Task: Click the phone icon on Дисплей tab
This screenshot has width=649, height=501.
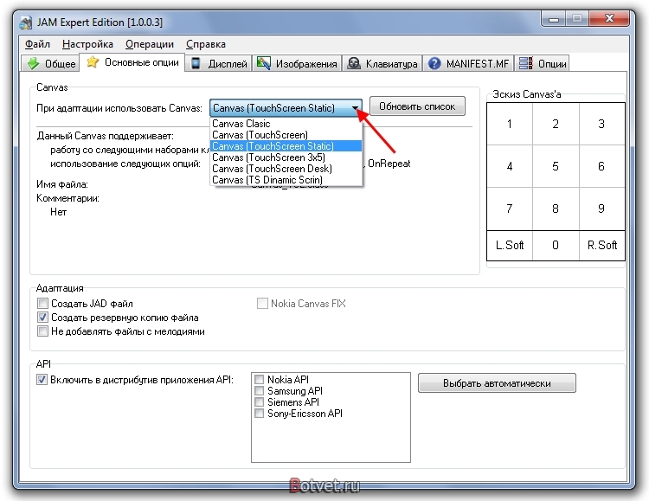Action: (x=196, y=63)
